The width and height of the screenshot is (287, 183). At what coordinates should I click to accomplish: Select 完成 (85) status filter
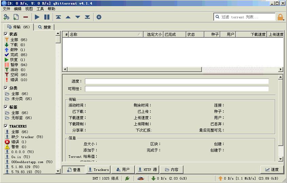(16, 55)
